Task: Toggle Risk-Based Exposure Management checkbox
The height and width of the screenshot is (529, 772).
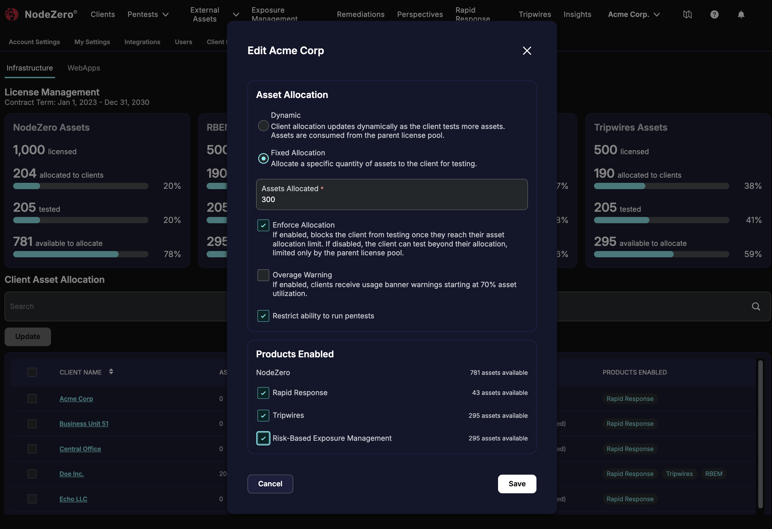Action: click(263, 438)
